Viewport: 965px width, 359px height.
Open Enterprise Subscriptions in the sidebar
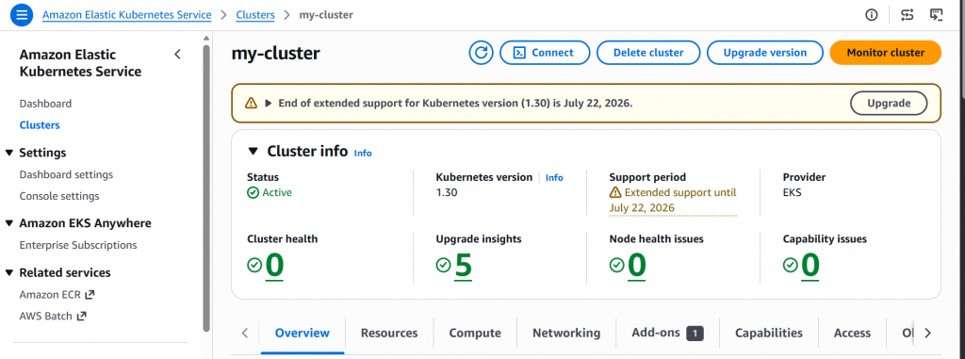click(78, 245)
